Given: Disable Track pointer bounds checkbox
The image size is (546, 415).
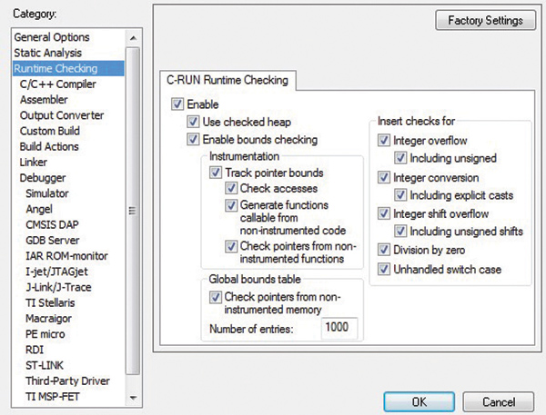Looking at the screenshot, I should 217,173.
